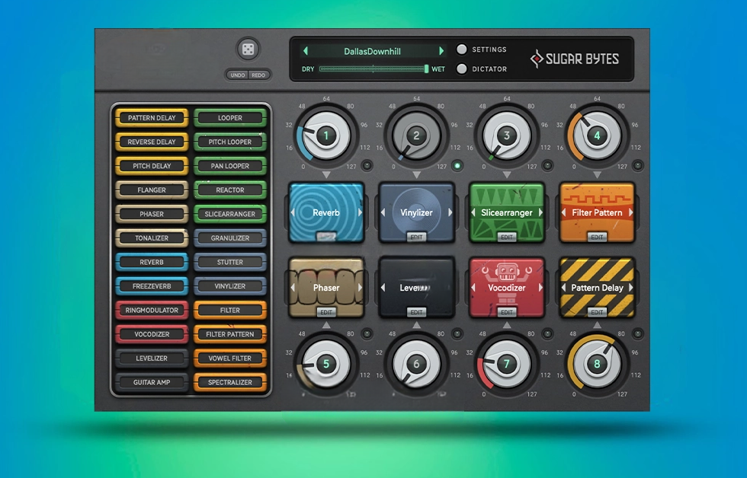Image resolution: width=747 pixels, height=478 pixels.
Task: Toggle the LED above knob 5
Action: click(367, 334)
